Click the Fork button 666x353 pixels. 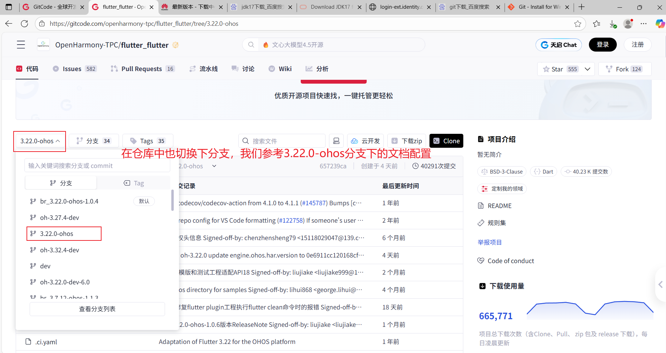(625, 69)
